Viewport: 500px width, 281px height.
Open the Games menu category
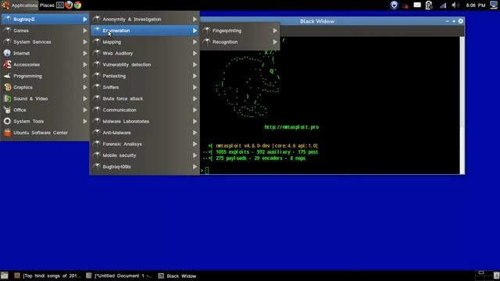coord(45,30)
